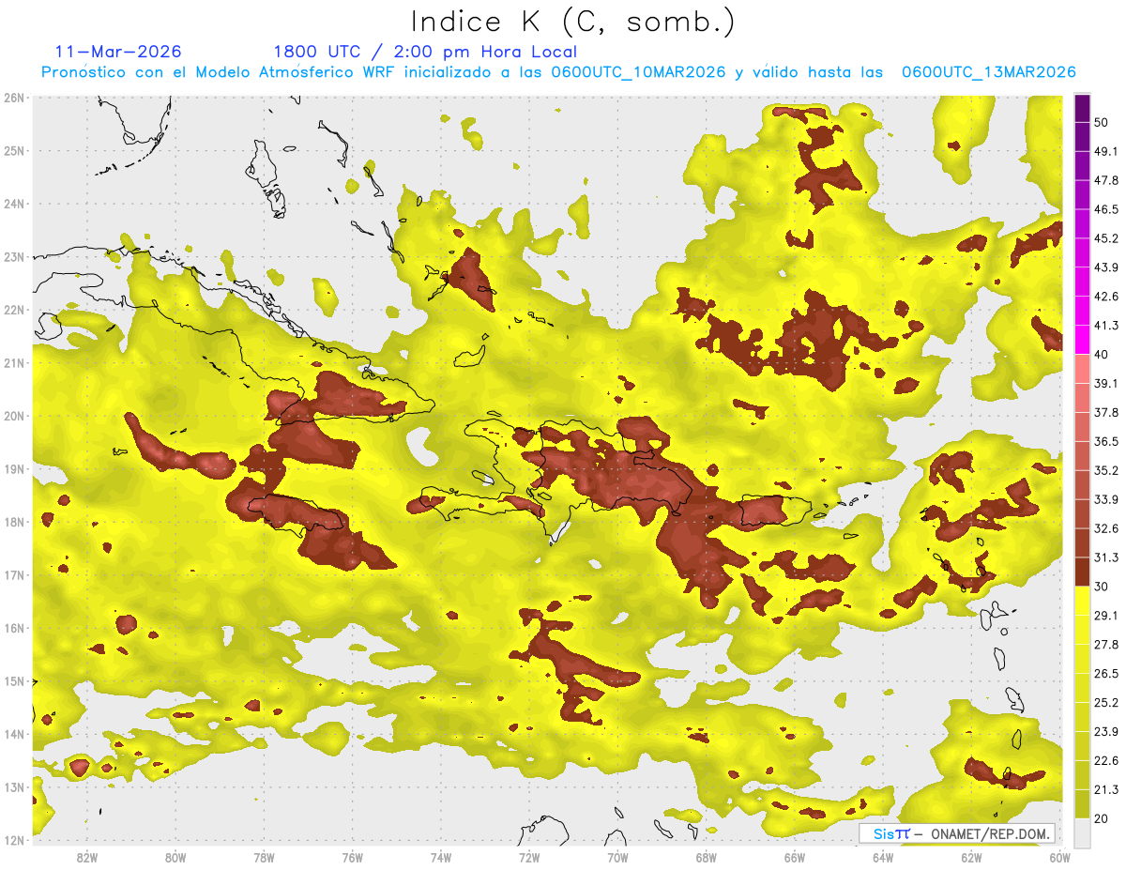This screenshot has height=870, width=1126.
Task: Click the magenta swatch between 40 and 41.3
Action: coord(1082,340)
